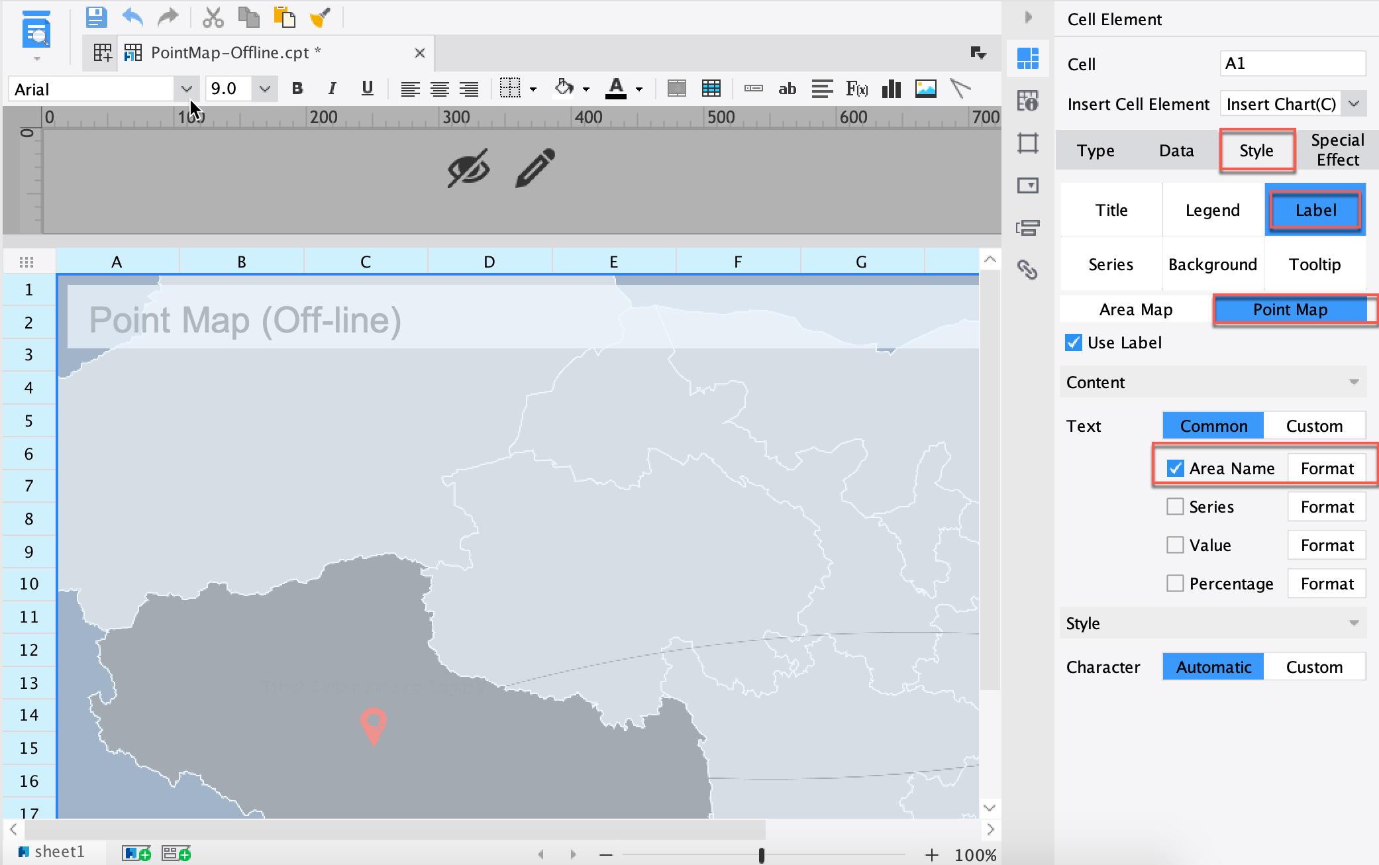Collapse the Content section
This screenshot has width=1379, height=865.
tap(1354, 382)
